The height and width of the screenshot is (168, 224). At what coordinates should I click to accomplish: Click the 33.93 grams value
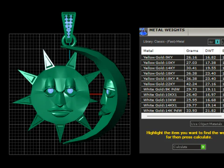(x=192, y=111)
